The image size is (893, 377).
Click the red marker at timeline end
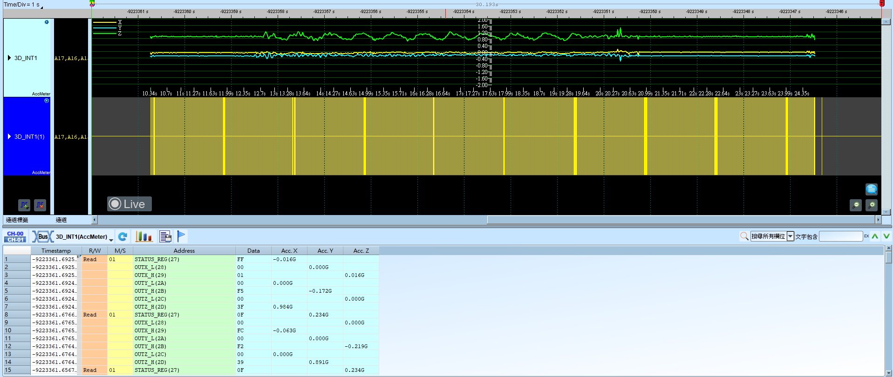[882, 4]
